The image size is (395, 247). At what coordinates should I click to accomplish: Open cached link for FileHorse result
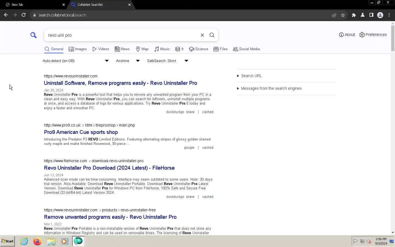point(208,197)
